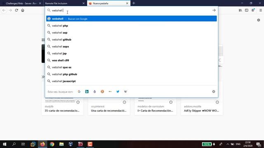Screen dimensions: 264x148
Task: Open Task View on taskbar
Action: tap(23, 144)
